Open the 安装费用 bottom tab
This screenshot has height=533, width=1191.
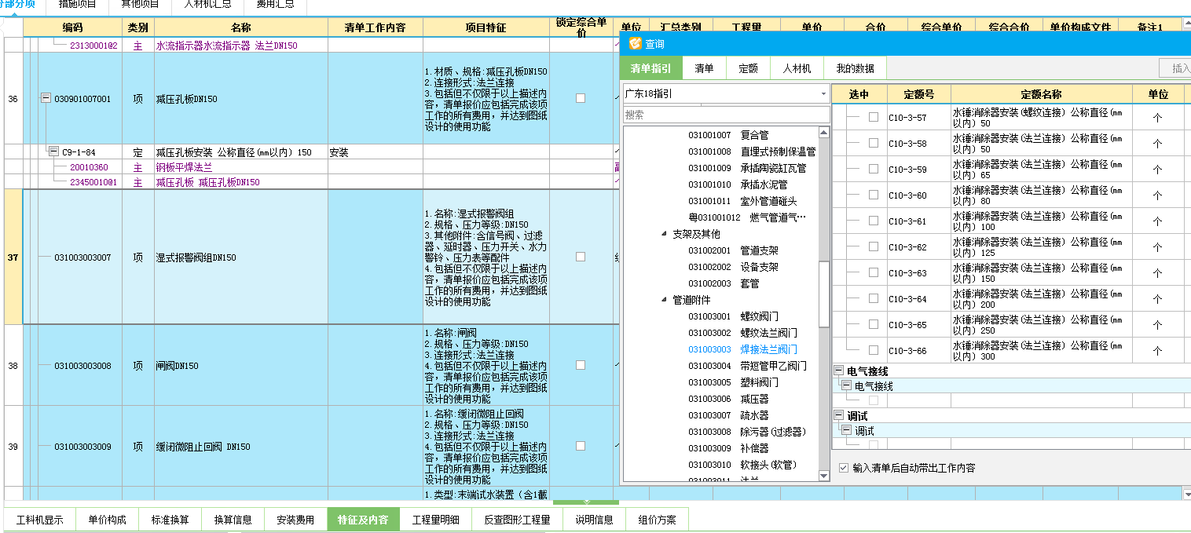click(295, 520)
